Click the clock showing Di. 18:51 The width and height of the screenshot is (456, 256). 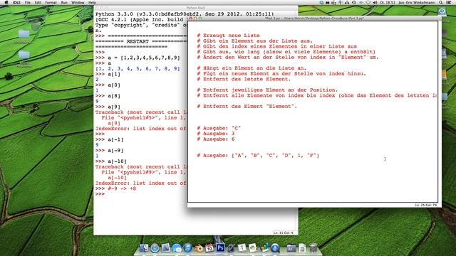[388, 2]
